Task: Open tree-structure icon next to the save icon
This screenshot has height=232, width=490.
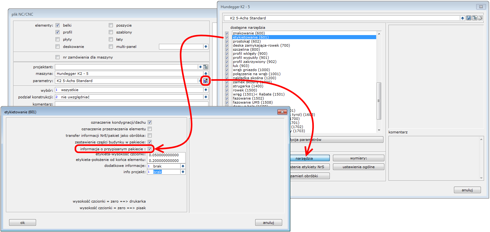Action: click(475, 18)
